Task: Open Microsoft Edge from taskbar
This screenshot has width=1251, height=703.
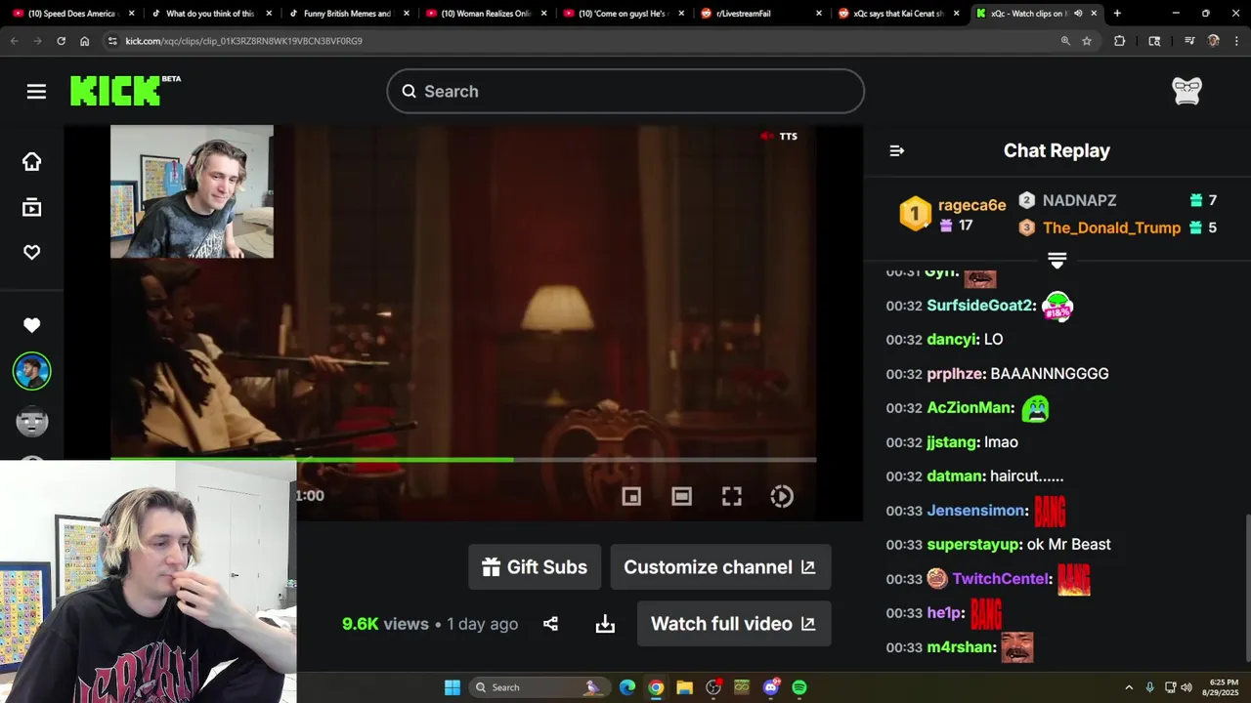Action: 627,687
